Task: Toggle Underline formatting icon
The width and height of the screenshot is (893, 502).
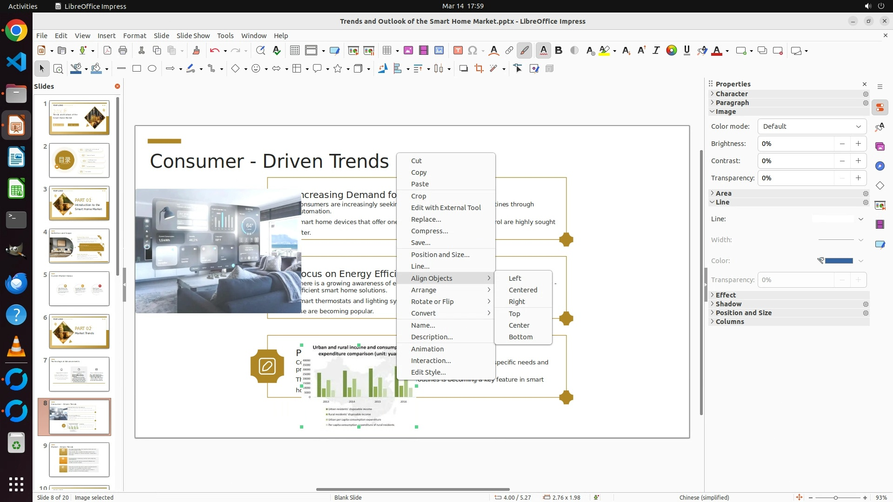Action: tap(686, 51)
